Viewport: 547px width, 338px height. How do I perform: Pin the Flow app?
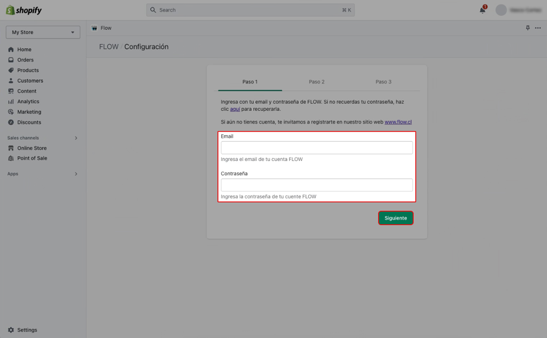pos(528,28)
